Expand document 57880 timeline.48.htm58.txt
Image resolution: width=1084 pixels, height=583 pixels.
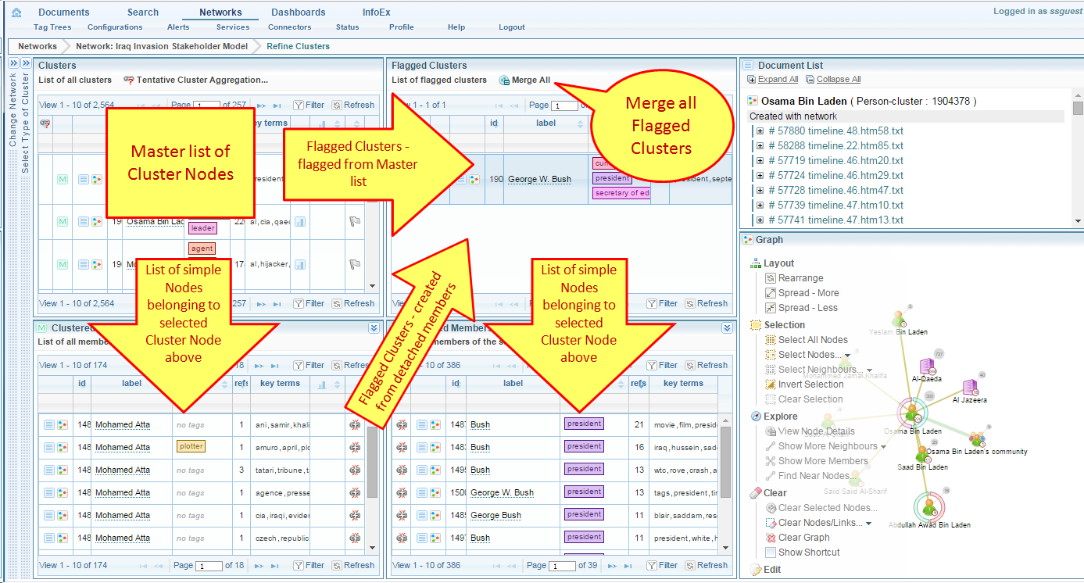[760, 131]
